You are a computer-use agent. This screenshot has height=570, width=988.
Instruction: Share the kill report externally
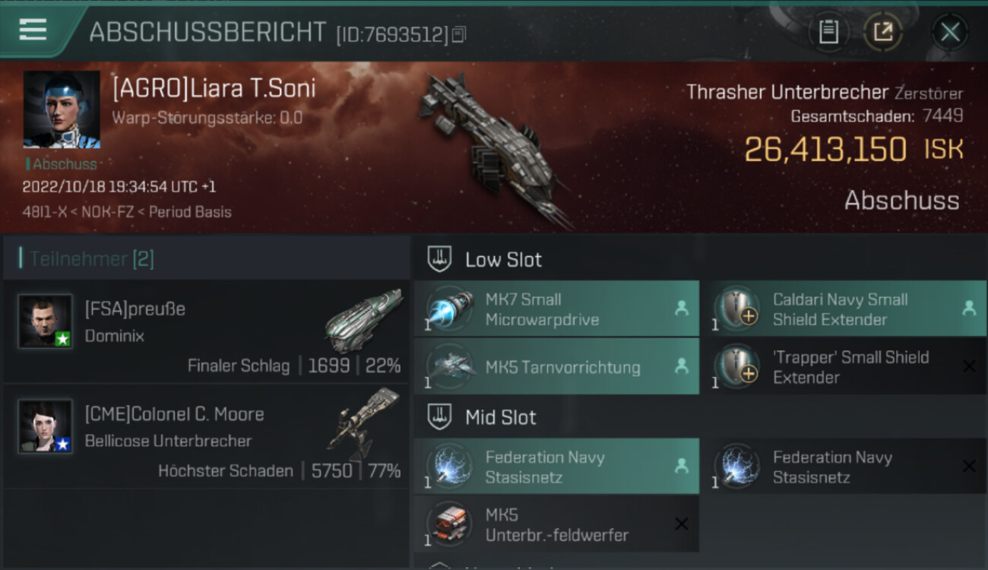883,32
